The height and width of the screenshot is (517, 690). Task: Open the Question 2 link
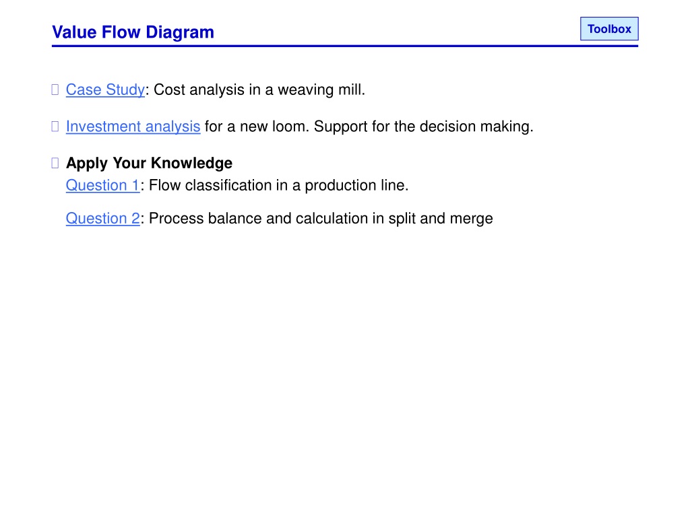click(x=102, y=219)
